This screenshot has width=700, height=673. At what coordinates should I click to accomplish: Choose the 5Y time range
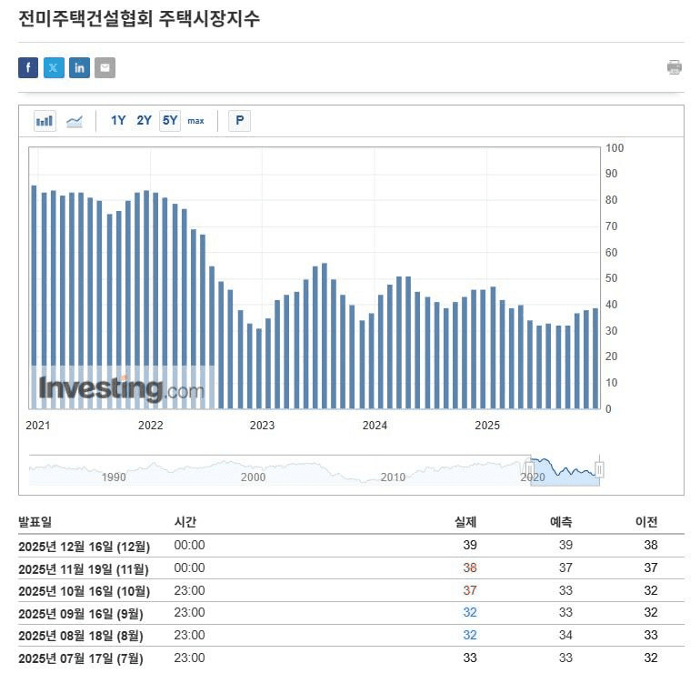tap(170, 120)
